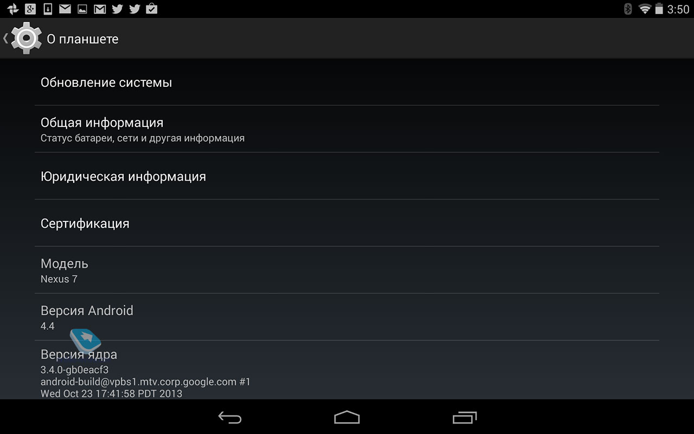Screen dimensions: 694x434
Task: Tap the Wi-Fi status icon
Action: point(645,9)
